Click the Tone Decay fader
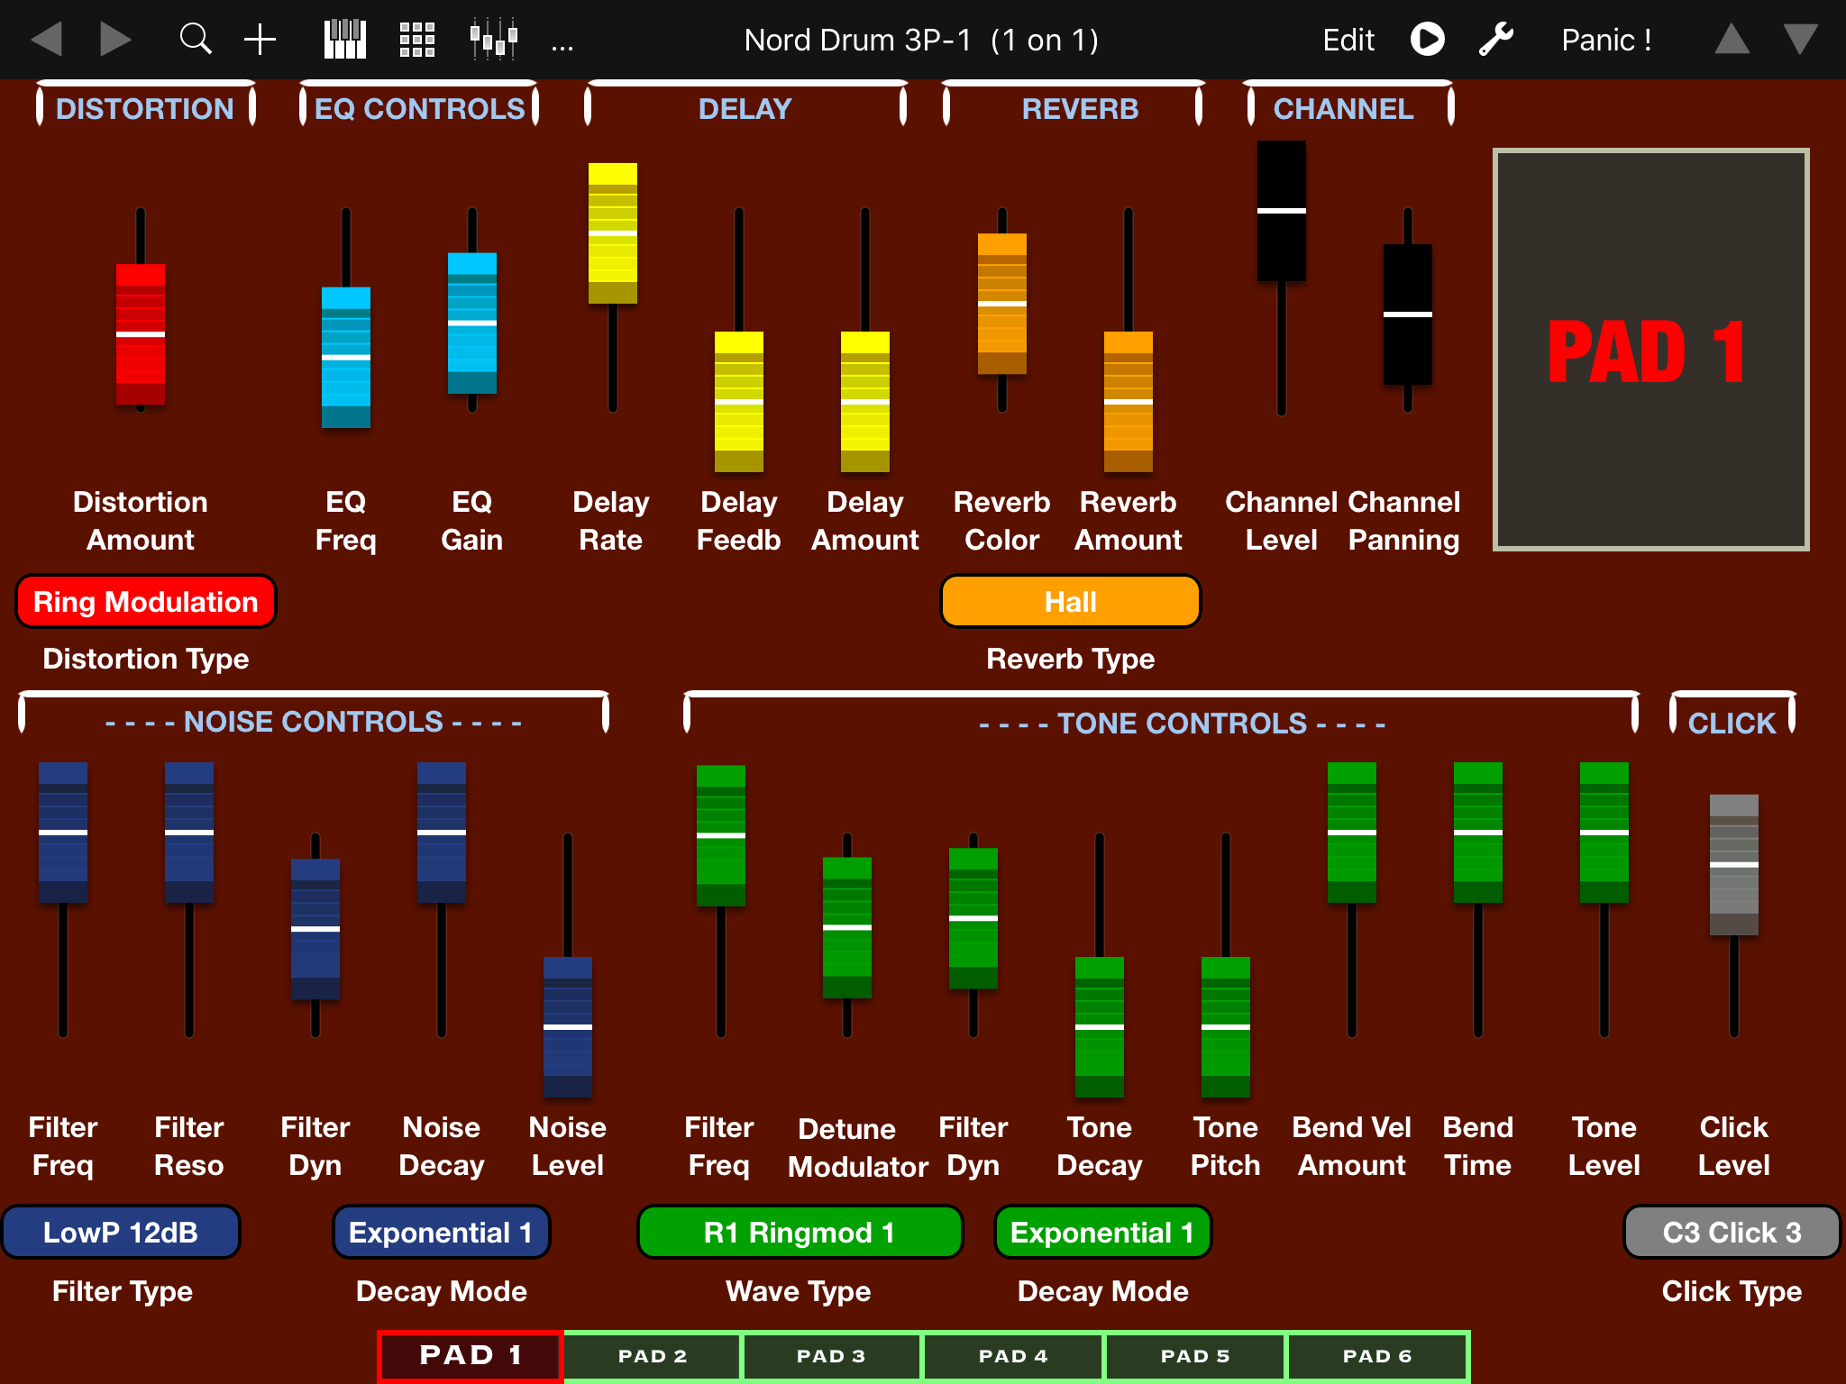 [x=1100, y=1027]
